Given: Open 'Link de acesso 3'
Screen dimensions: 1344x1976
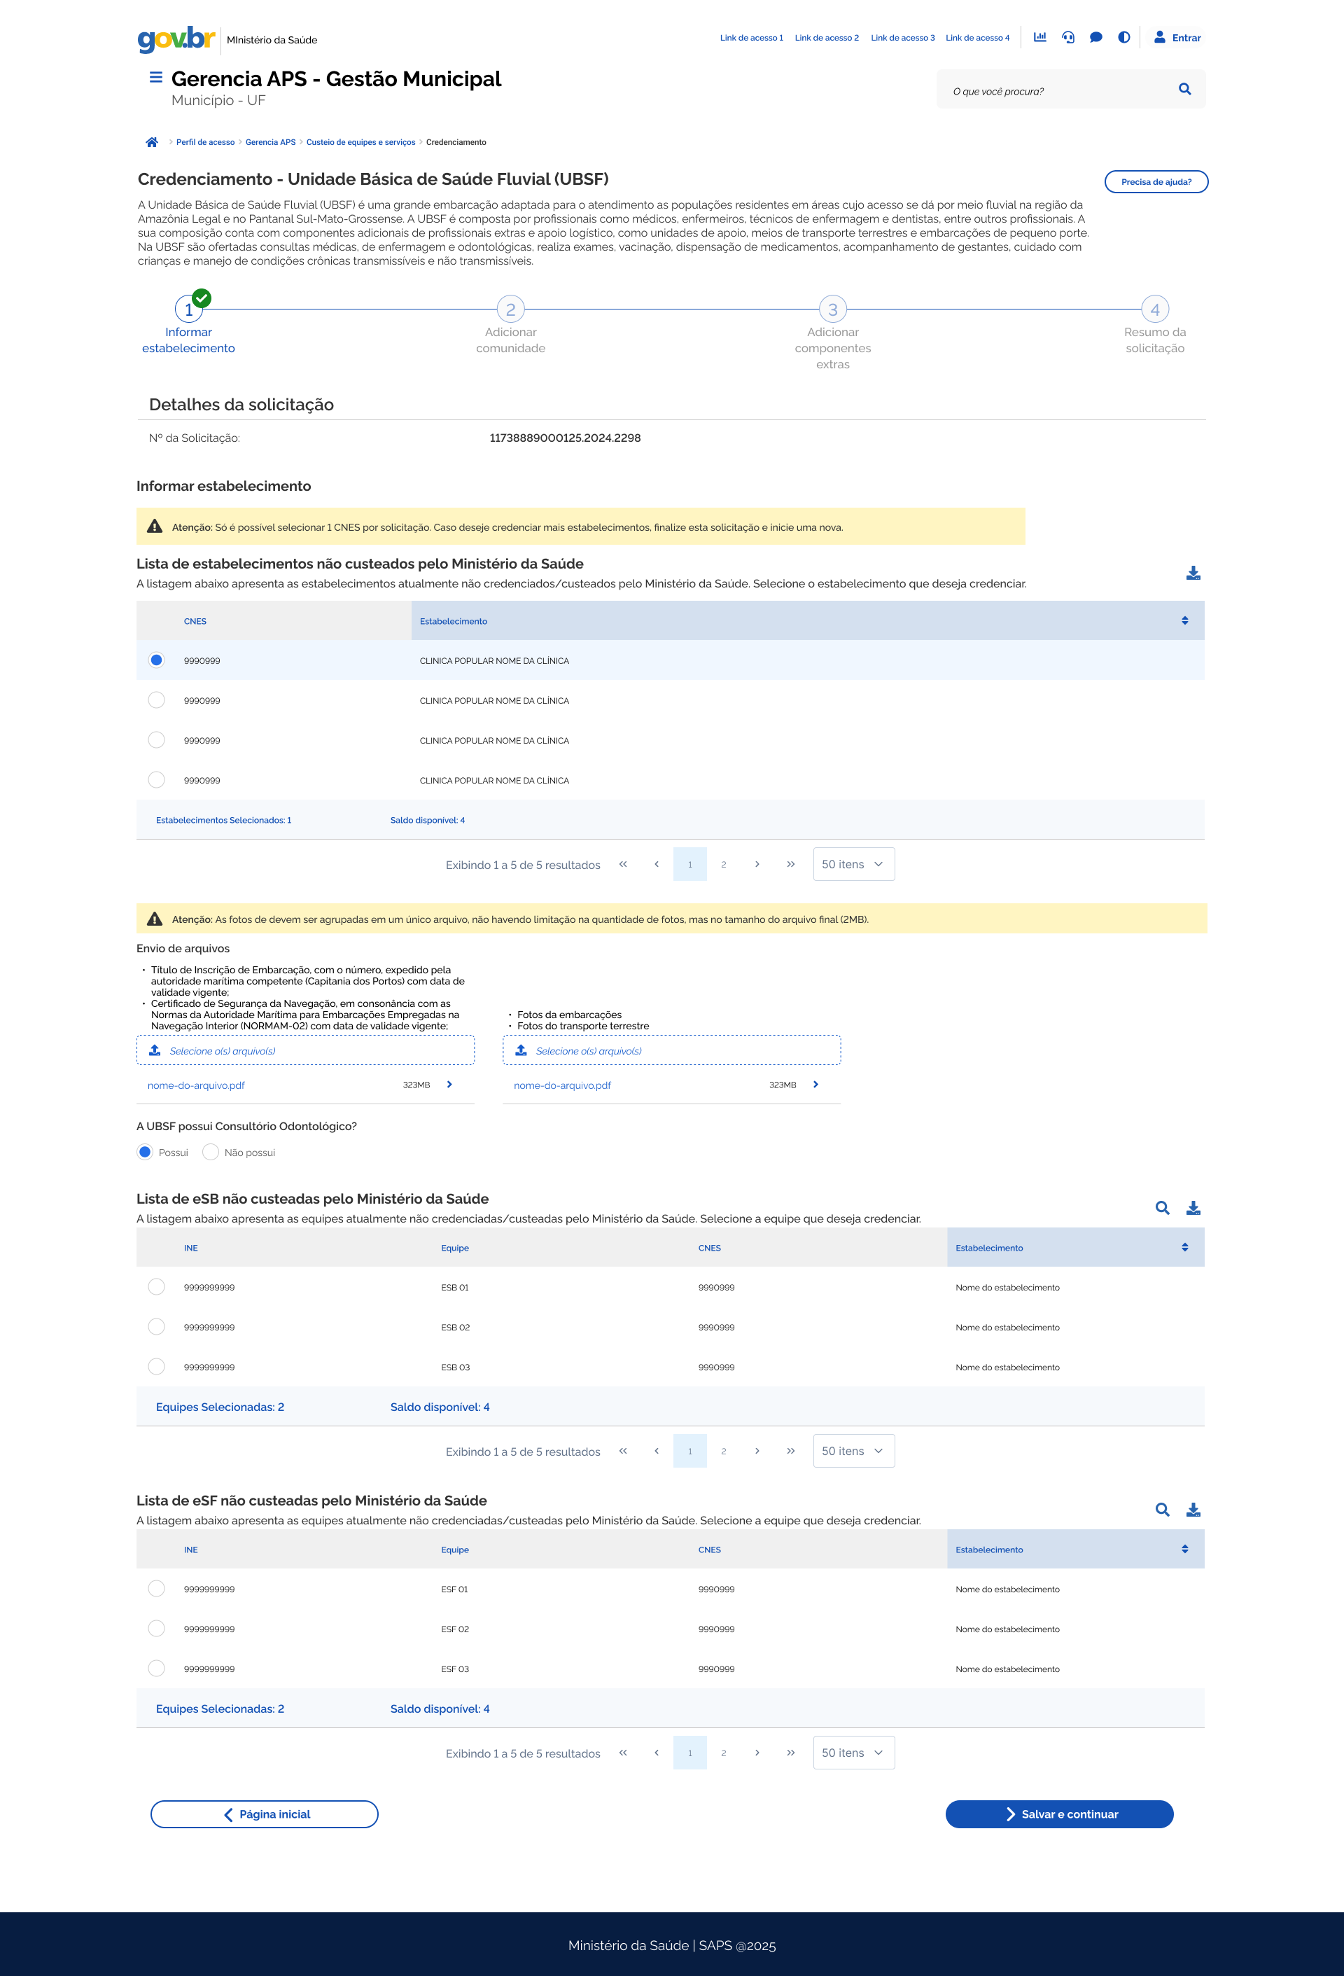Looking at the screenshot, I should 903,37.
